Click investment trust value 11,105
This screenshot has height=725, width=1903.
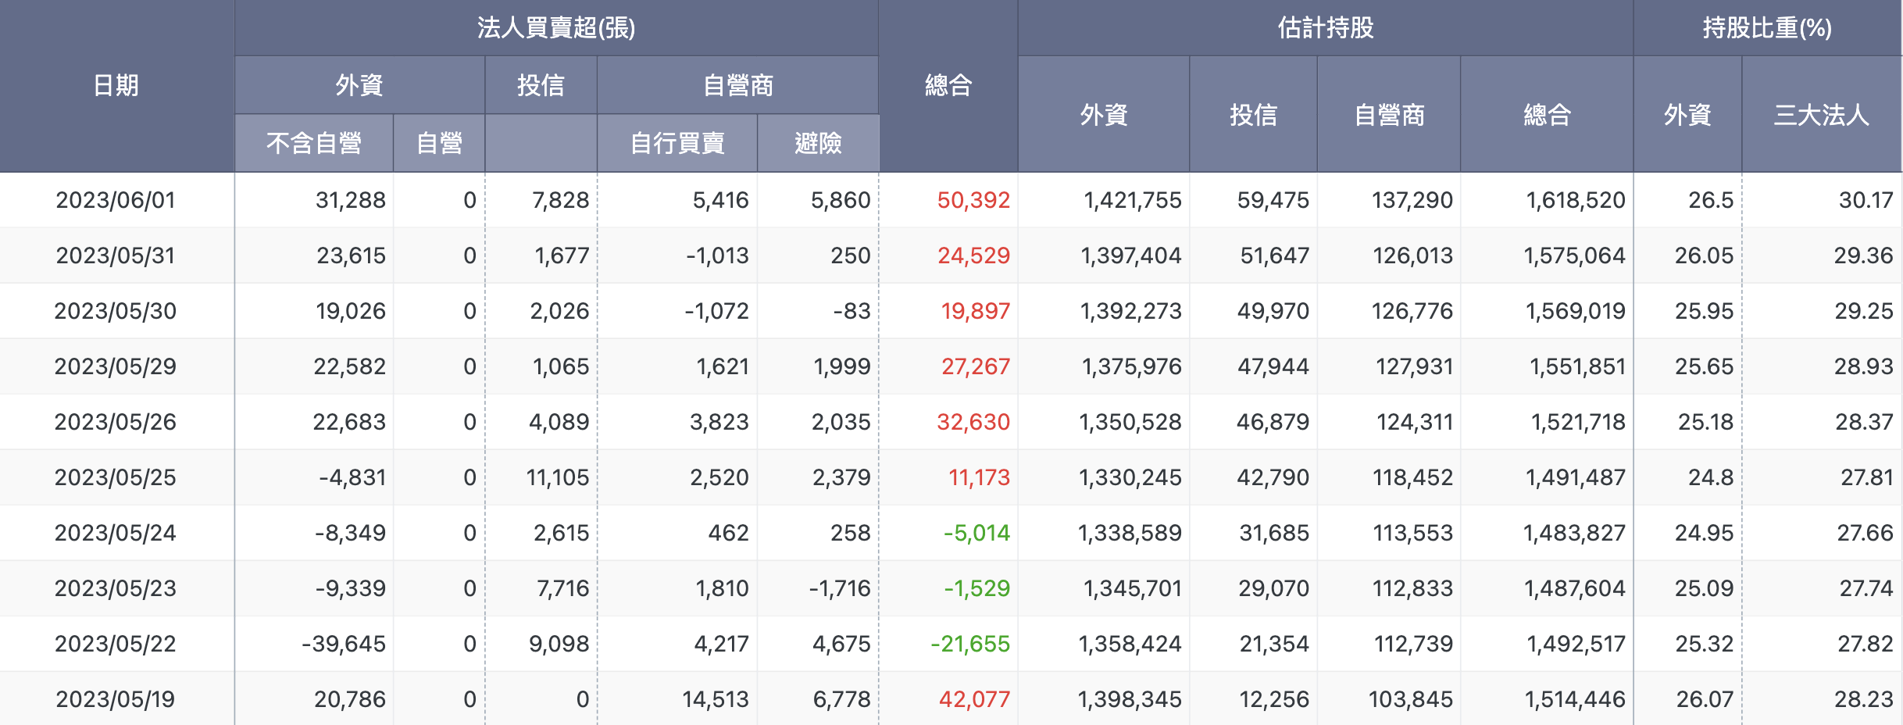558,477
